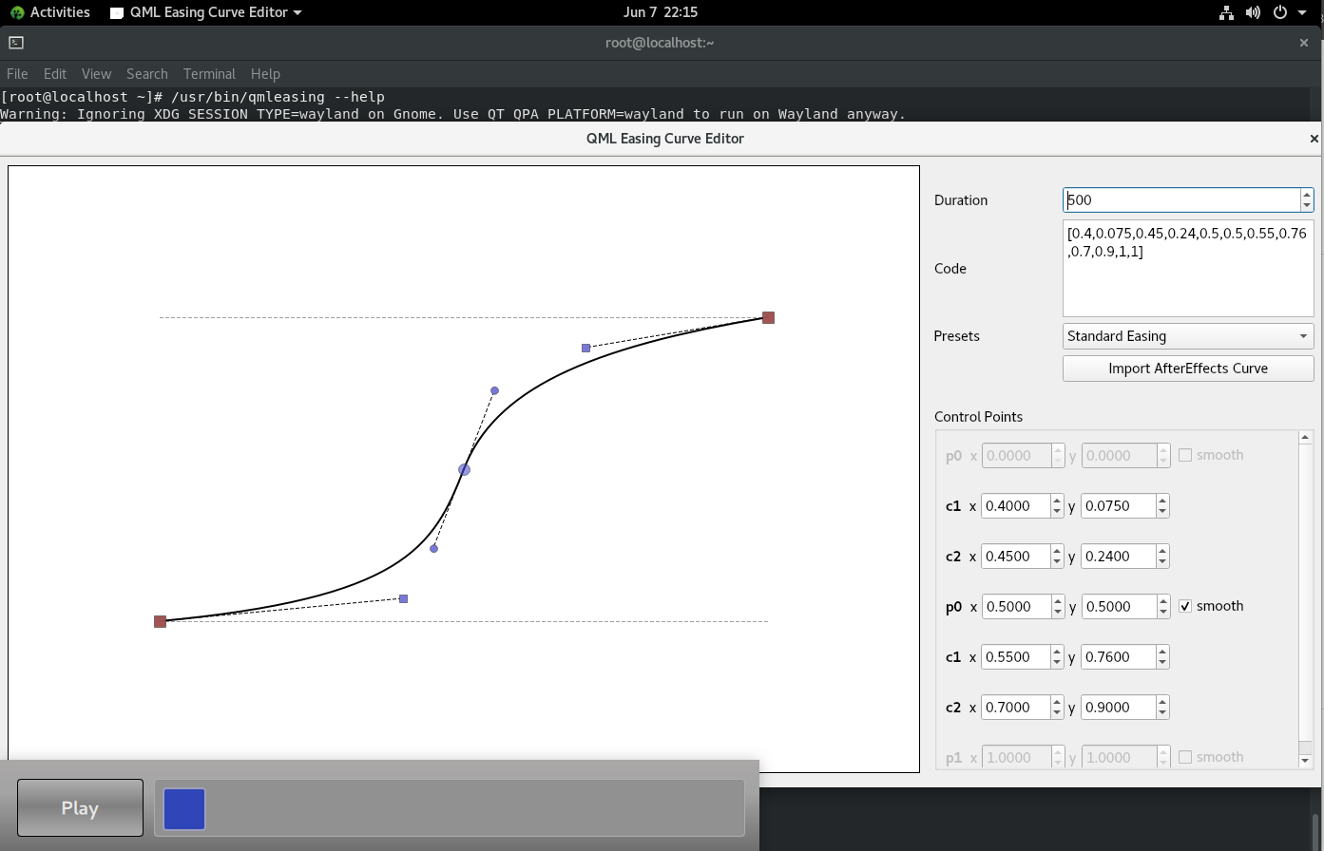Click the red curve end point handle
Viewport: 1324px width, 851px height.
click(x=768, y=317)
